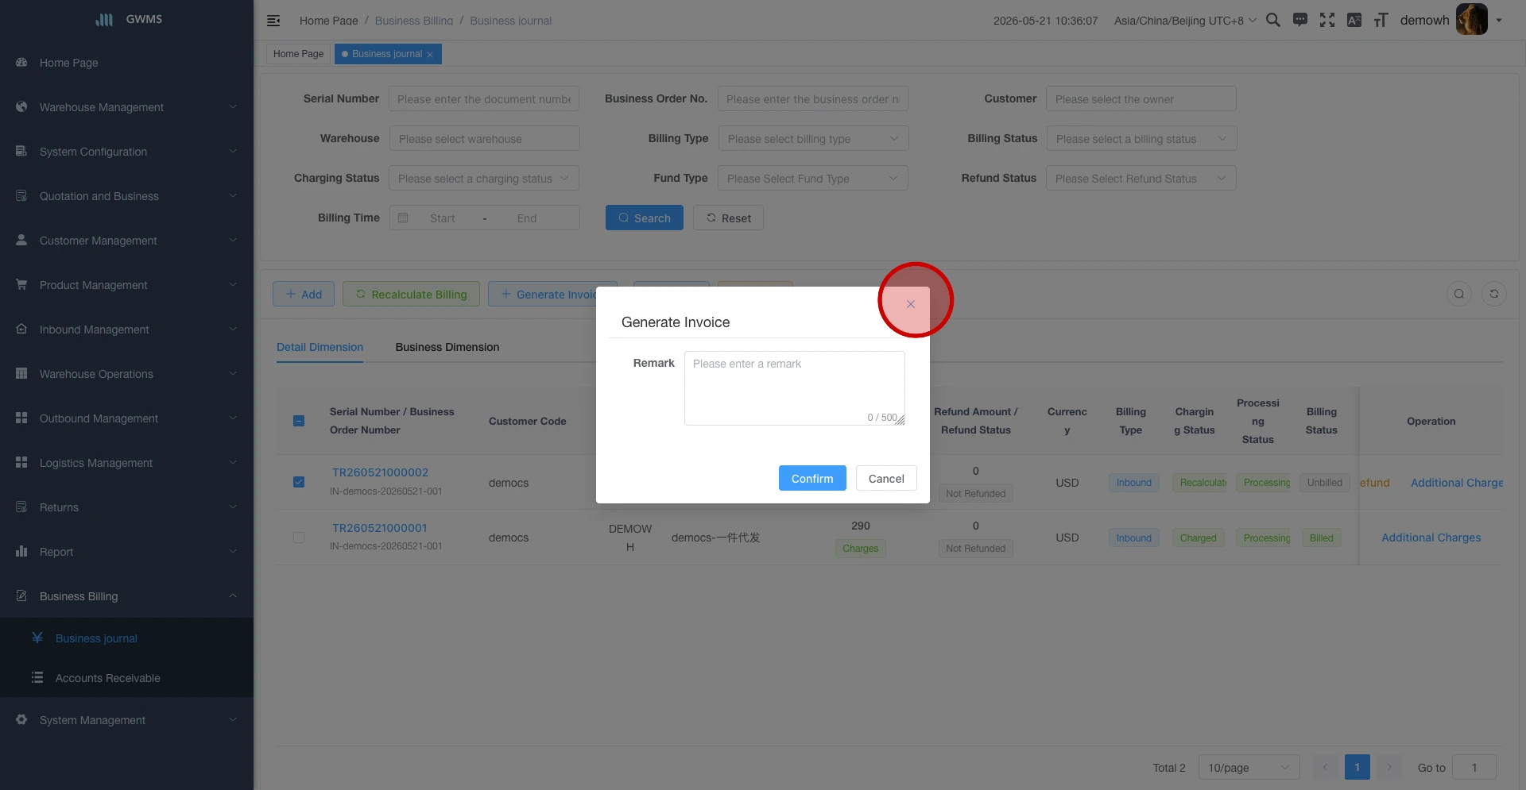The height and width of the screenshot is (790, 1526).
Task: Click the round table search toggle icon
Action: click(x=1459, y=294)
